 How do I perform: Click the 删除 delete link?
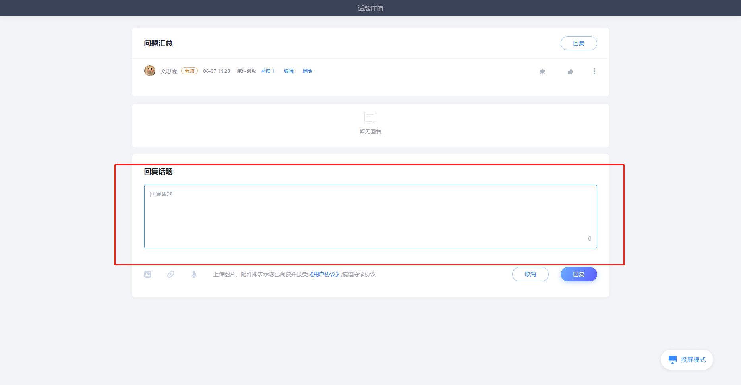(308, 71)
